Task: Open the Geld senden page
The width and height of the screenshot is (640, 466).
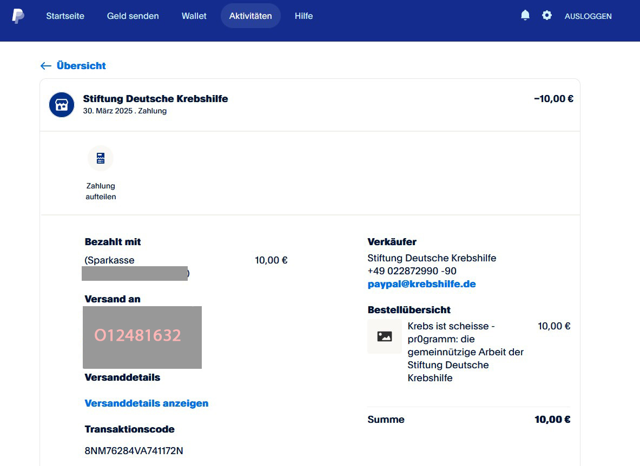Action: pos(133,16)
